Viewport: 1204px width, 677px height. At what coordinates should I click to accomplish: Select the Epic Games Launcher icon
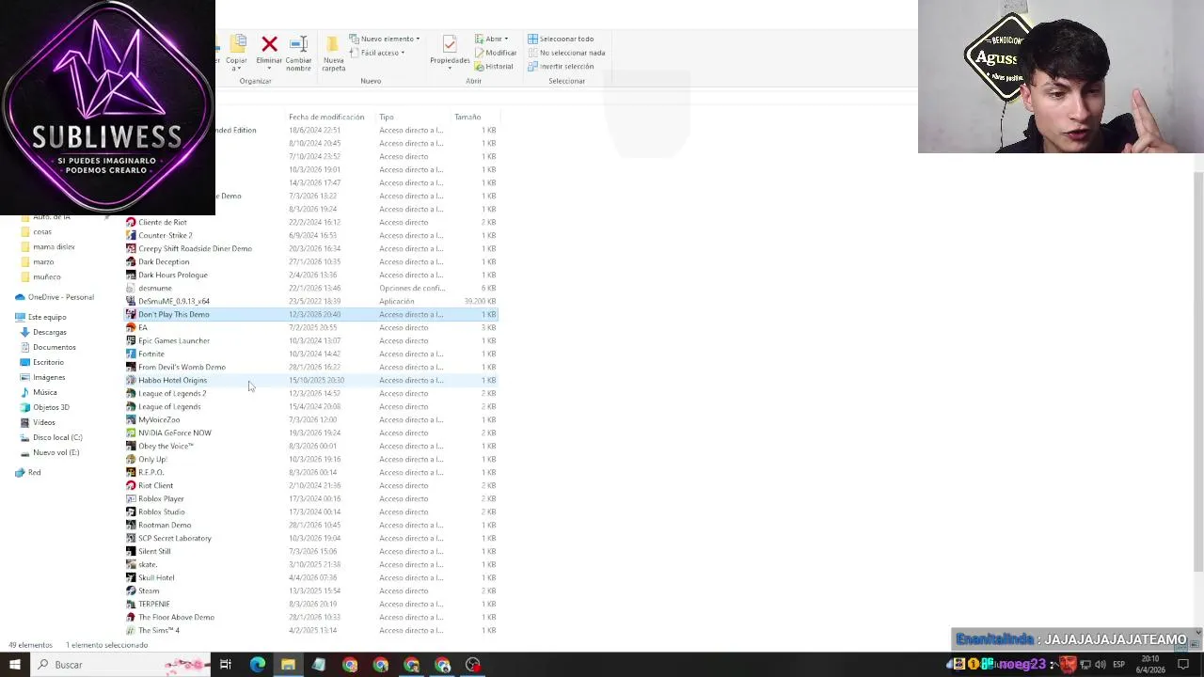pyautogui.click(x=131, y=340)
